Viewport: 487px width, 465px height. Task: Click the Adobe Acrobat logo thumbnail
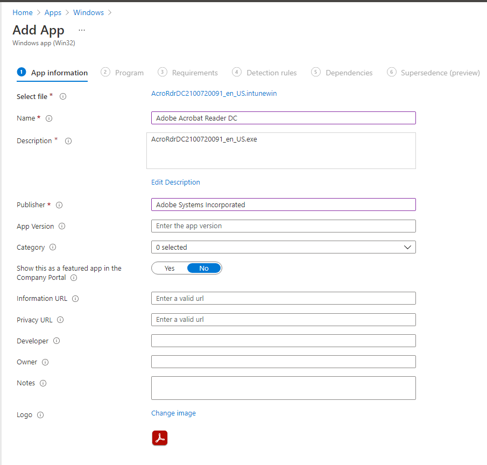pyautogui.click(x=160, y=438)
